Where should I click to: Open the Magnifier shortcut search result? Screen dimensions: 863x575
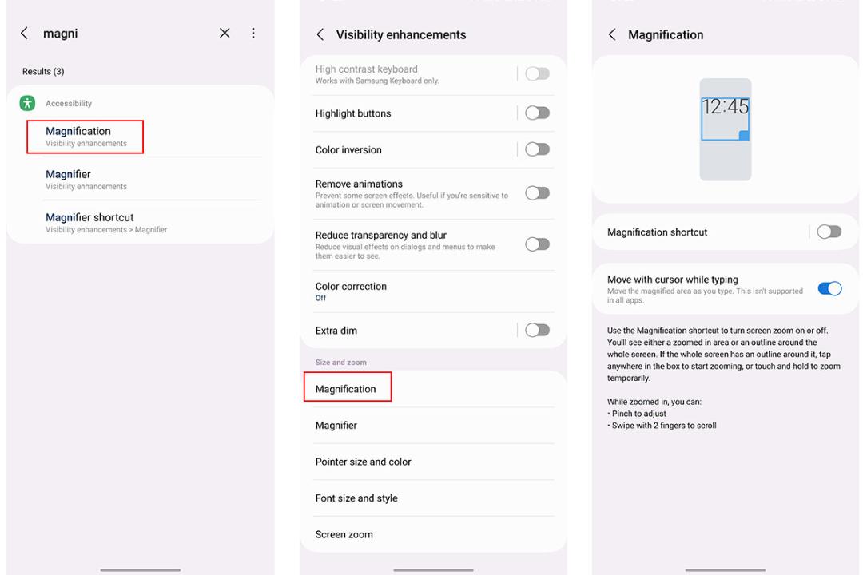click(141, 222)
